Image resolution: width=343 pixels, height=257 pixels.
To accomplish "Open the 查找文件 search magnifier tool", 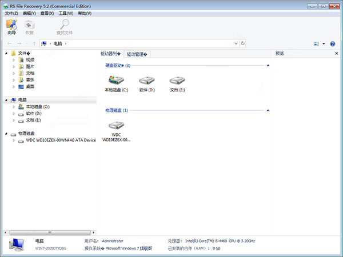I will coord(65,27).
